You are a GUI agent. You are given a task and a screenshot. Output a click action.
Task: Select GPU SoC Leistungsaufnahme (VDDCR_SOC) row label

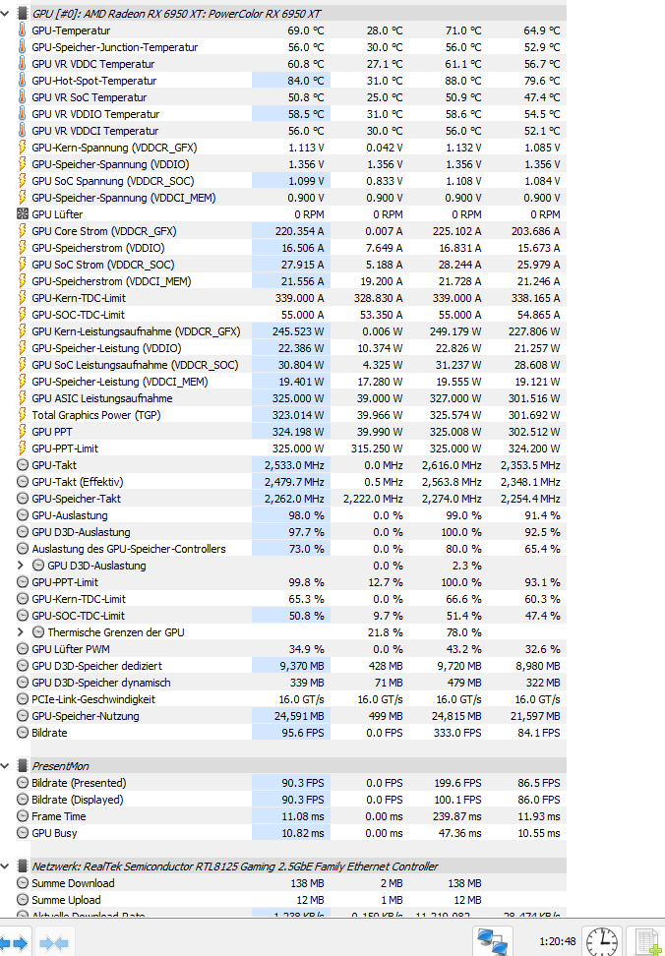click(135, 365)
